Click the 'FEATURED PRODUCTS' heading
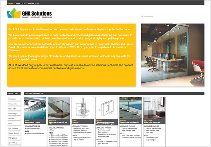Image resolution: width=211 pixels, height=147 pixels. pyautogui.click(x=34, y=93)
